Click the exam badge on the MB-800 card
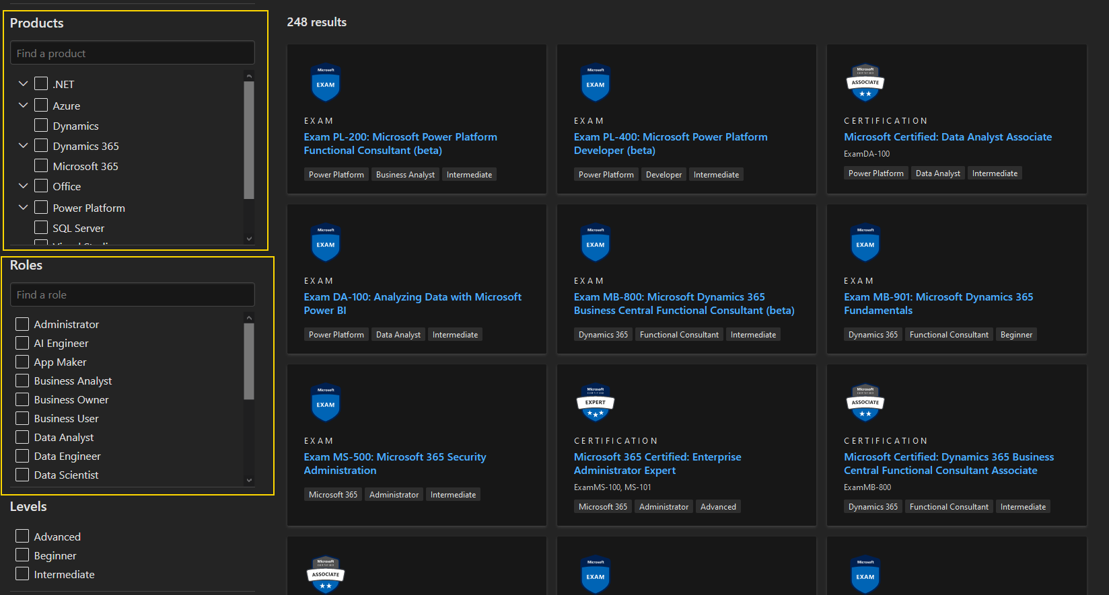The width and height of the screenshot is (1109, 595). click(596, 242)
